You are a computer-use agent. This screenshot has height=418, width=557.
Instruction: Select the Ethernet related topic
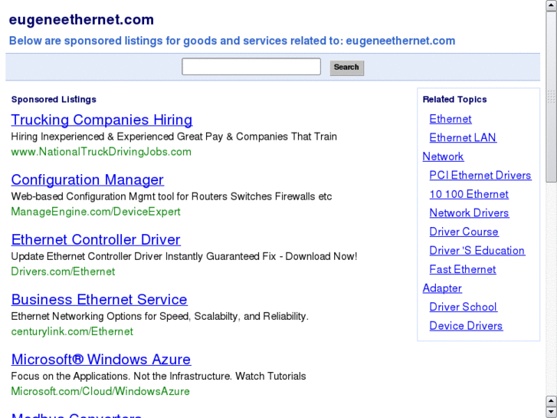pyautogui.click(x=451, y=119)
